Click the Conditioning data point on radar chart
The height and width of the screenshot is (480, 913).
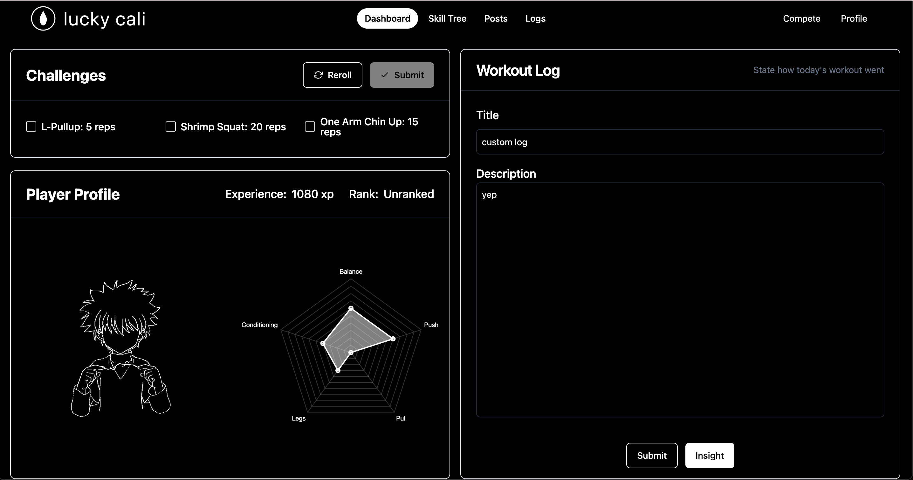tap(323, 343)
